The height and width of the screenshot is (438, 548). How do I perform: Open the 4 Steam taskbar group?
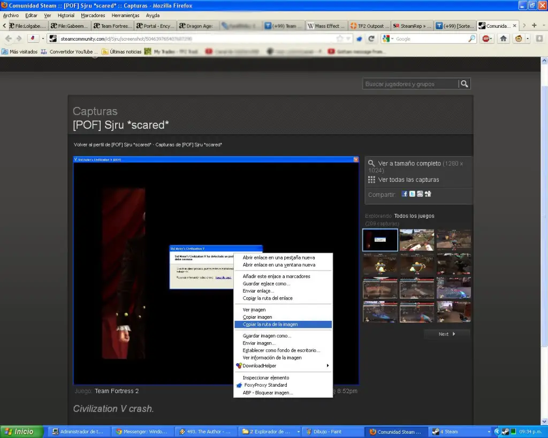461,432
